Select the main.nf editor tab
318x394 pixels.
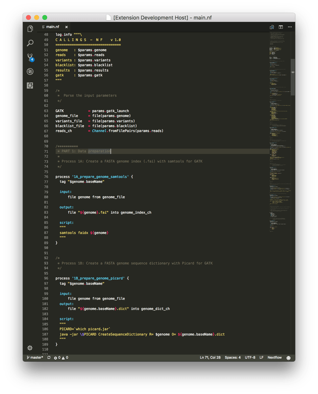53,27
